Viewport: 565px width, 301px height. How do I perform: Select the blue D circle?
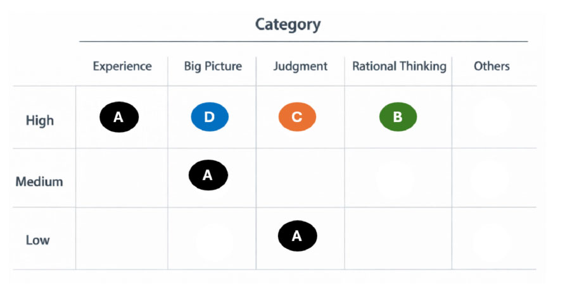click(x=210, y=117)
